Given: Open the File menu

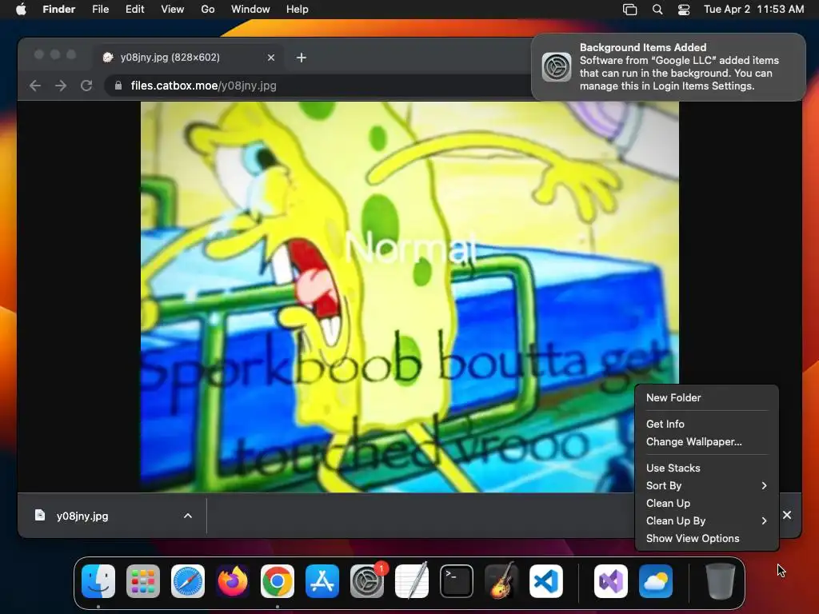Looking at the screenshot, I should click(x=100, y=10).
